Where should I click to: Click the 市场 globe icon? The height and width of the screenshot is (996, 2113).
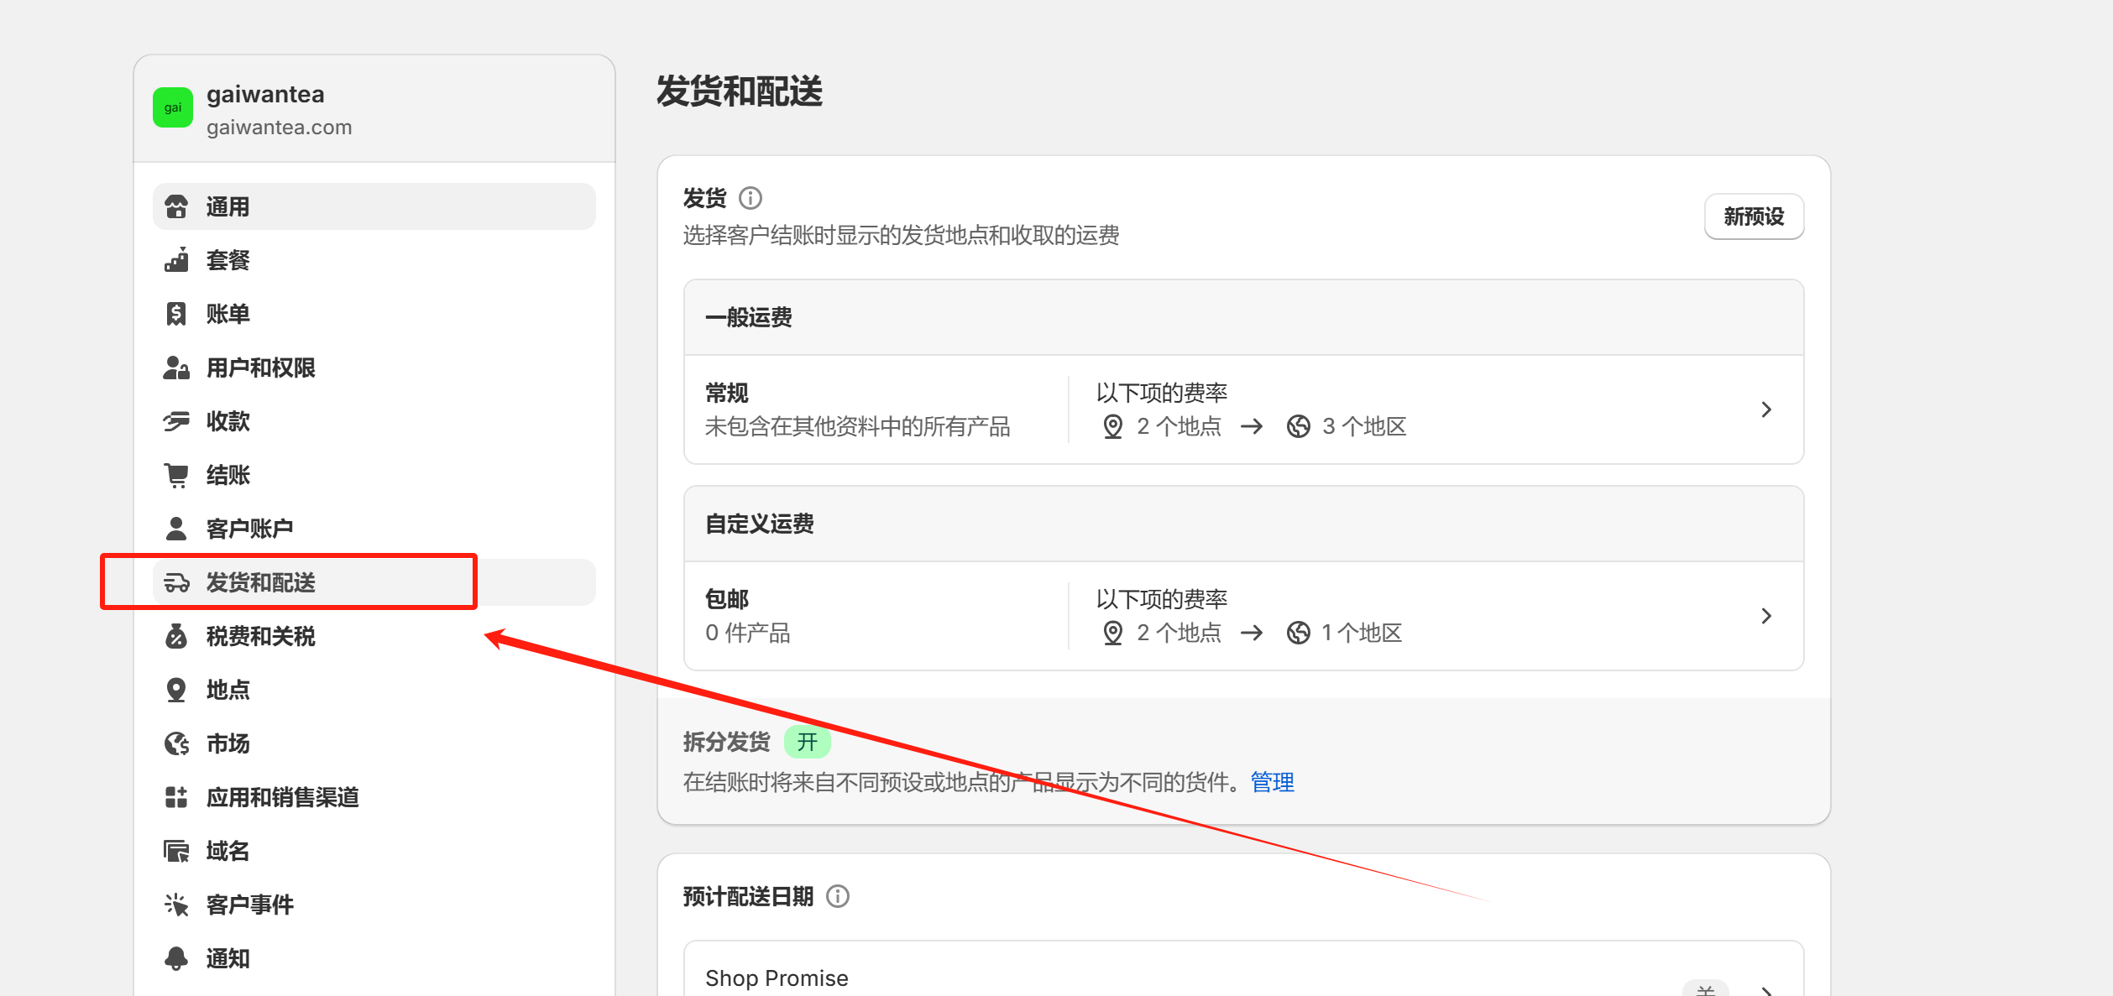click(176, 743)
